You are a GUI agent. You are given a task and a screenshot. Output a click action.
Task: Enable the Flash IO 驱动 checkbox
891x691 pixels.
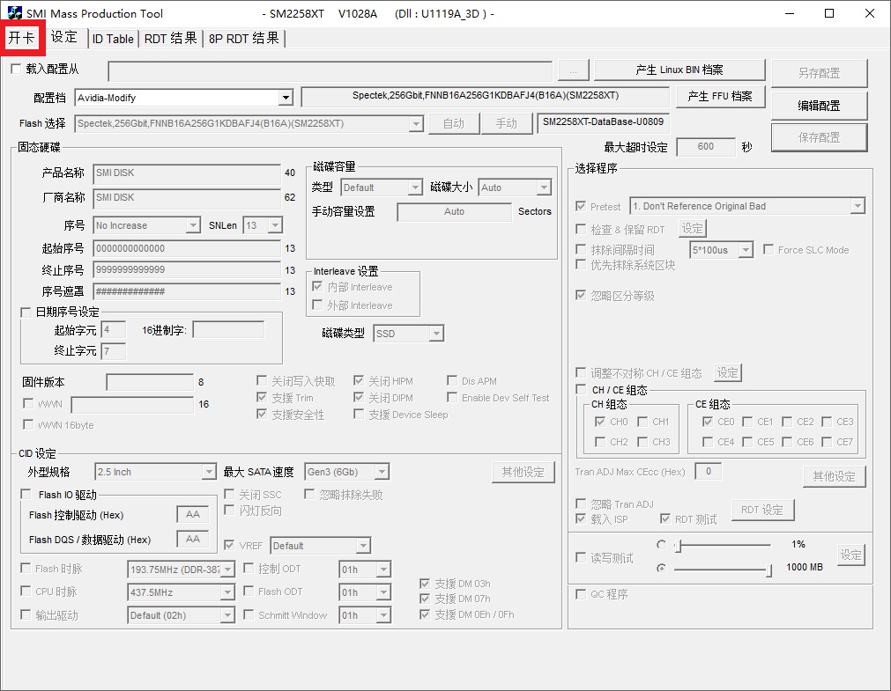point(26,495)
